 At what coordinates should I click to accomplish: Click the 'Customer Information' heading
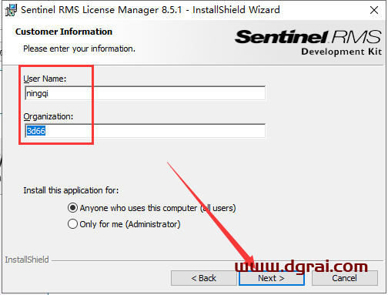pyautogui.click(x=64, y=32)
